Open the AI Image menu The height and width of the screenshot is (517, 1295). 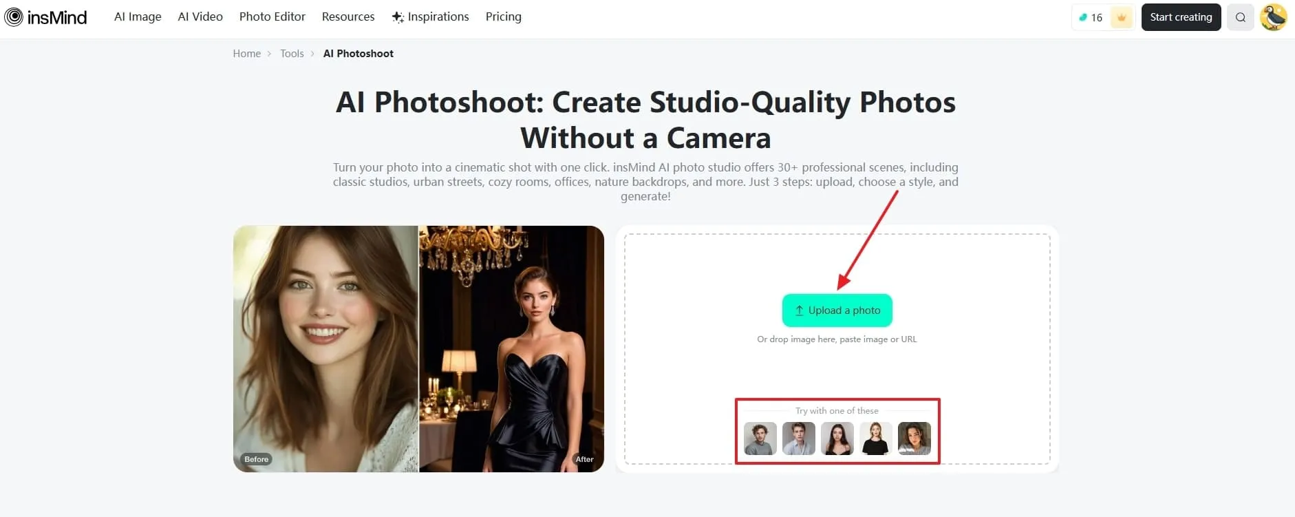click(x=138, y=17)
